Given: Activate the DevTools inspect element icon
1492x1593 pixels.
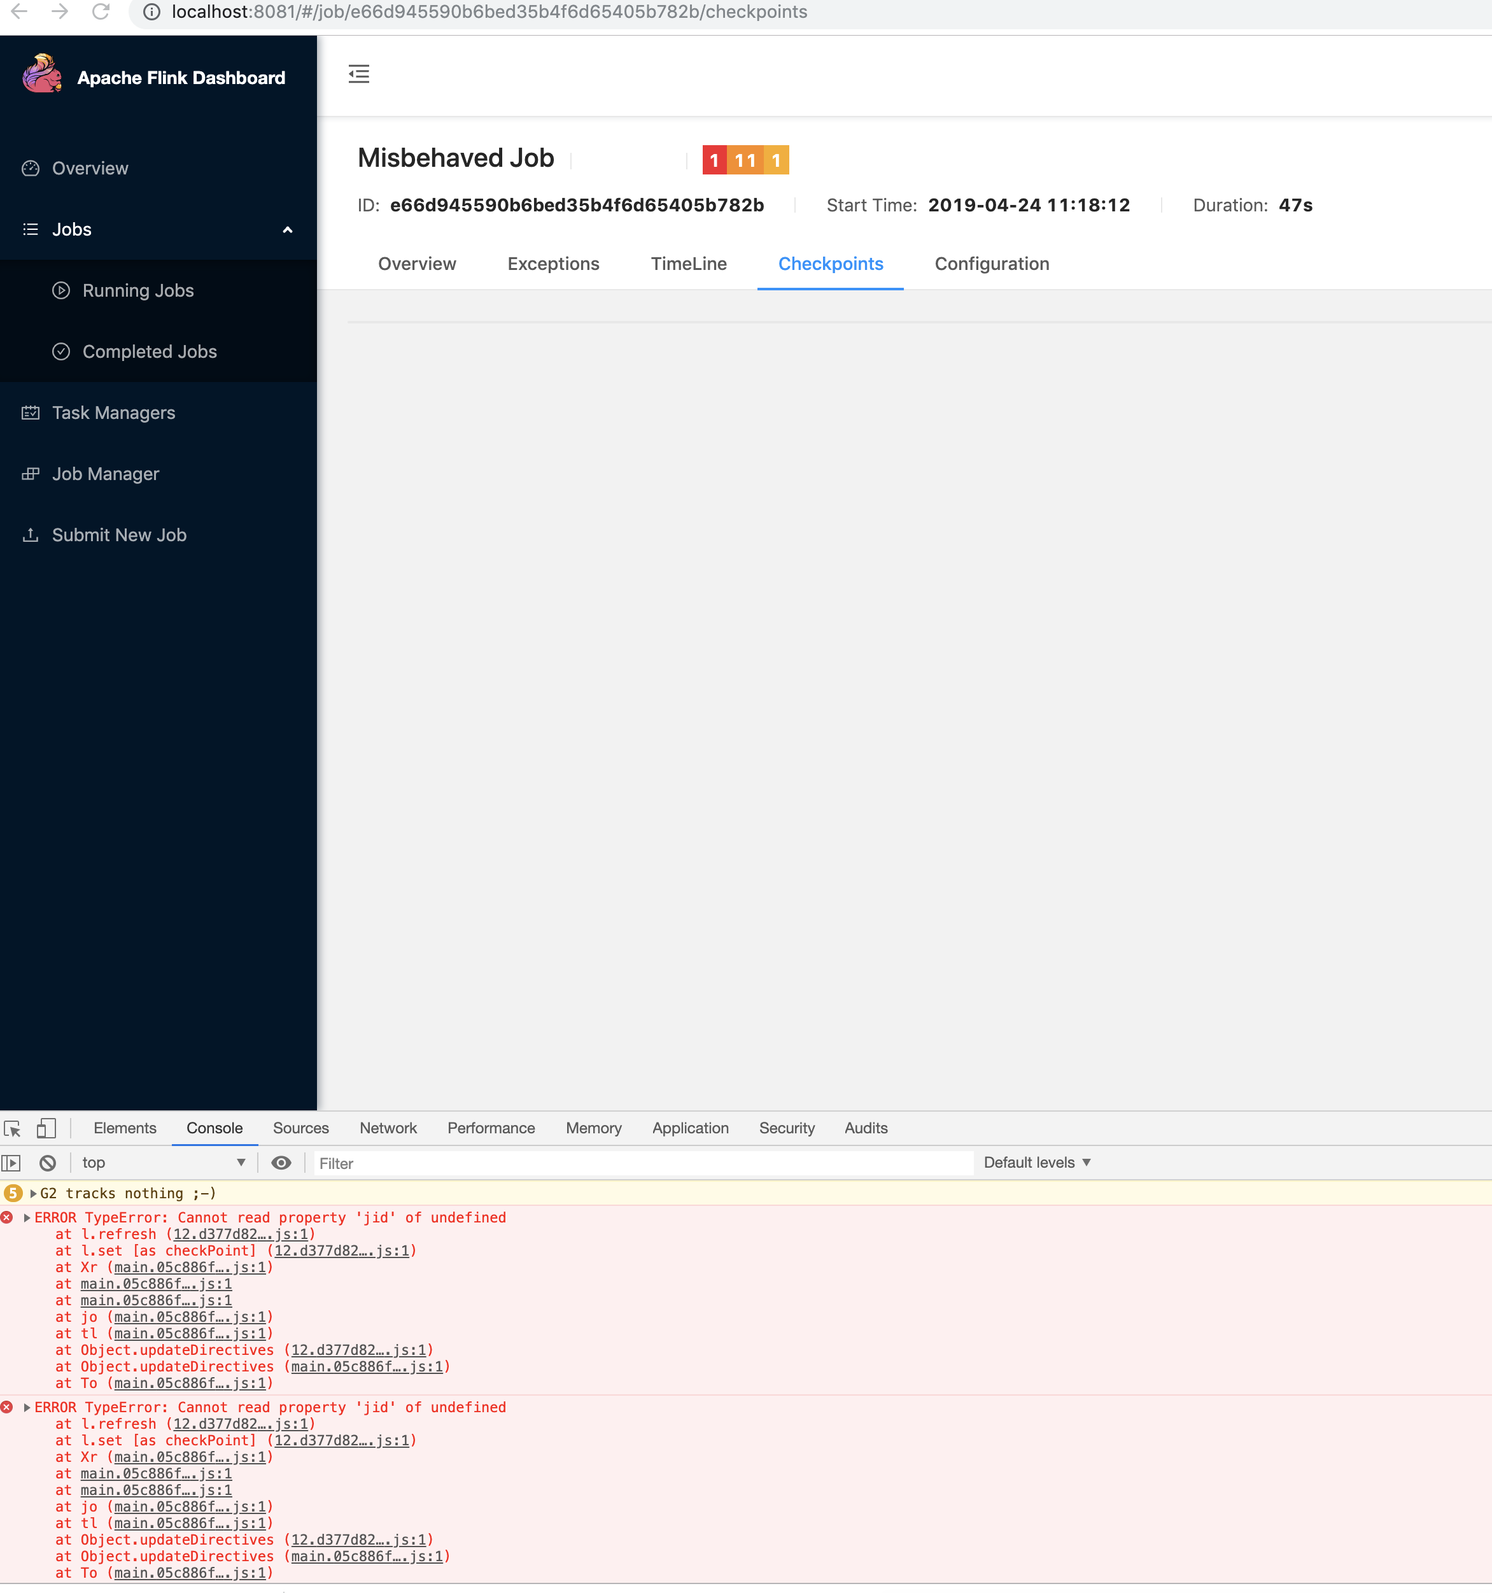Looking at the screenshot, I should coord(12,1128).
